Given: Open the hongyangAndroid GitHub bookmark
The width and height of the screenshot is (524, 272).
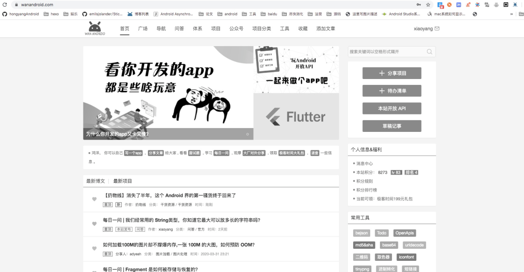Looking at the screenshot, I should tap(21, 14).
